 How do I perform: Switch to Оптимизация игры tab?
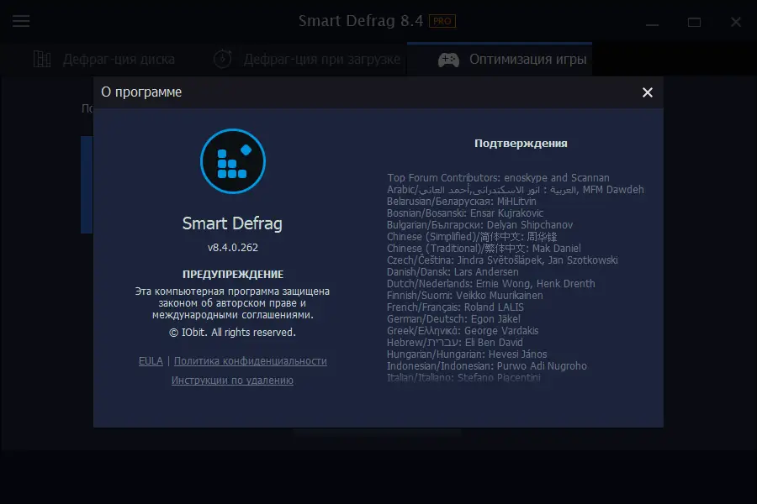[x=500, y=59]
